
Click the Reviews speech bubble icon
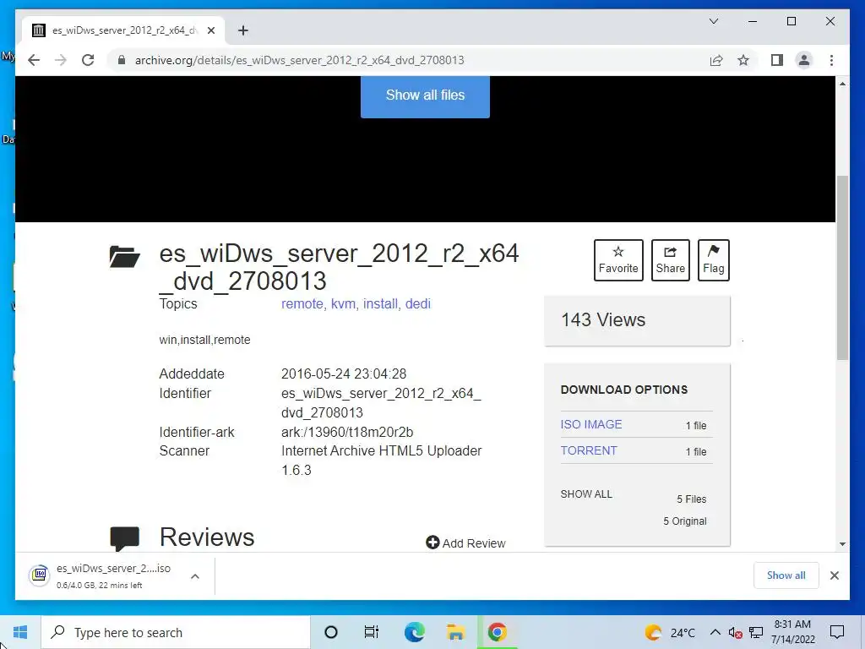[124, 538]
